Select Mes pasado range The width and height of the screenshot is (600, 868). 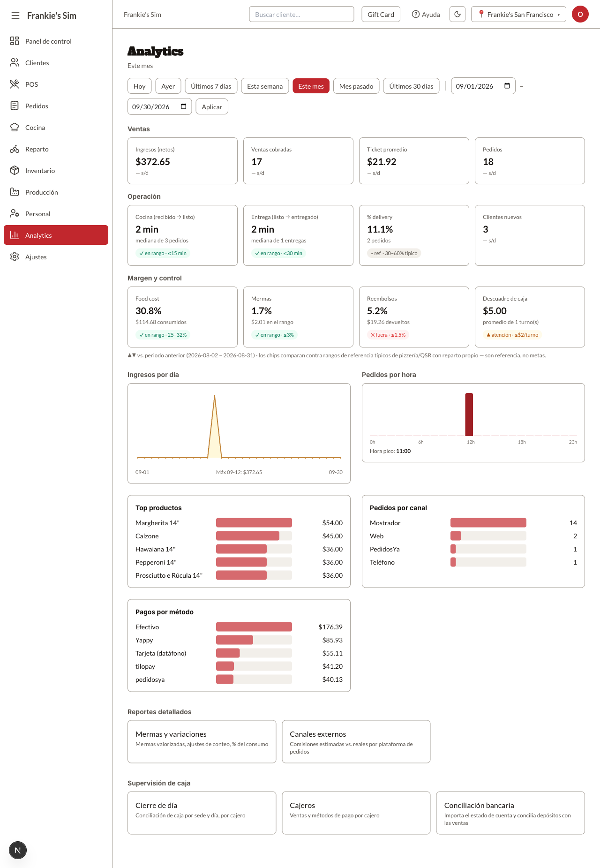[356, 86]
